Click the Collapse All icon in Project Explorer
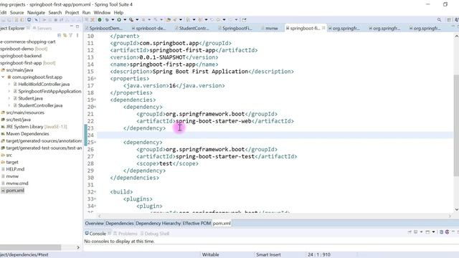The height and width of the screenshot is (258, 459). point(59,35)
